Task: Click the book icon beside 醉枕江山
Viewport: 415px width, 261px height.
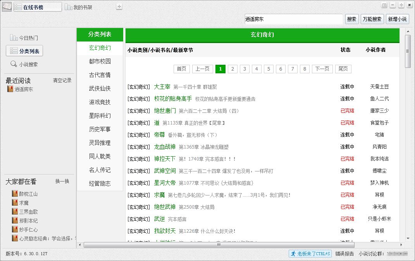Action: [15, 194]
